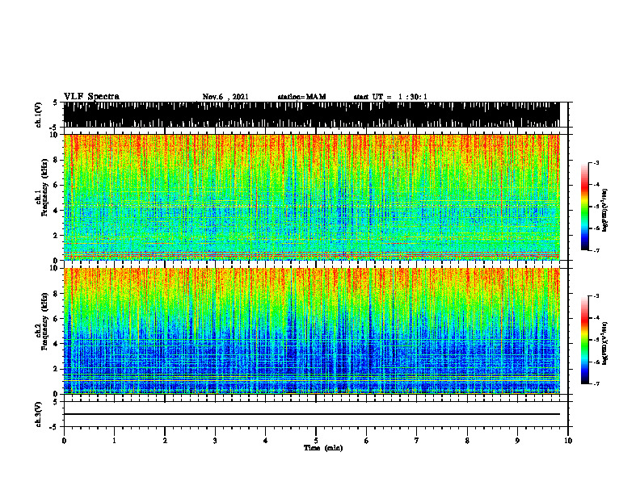Image resolution: width=640 pixels, height=494 pixels.
Task: Click time axis tick label "7"
Action: (x=417, y=441)
